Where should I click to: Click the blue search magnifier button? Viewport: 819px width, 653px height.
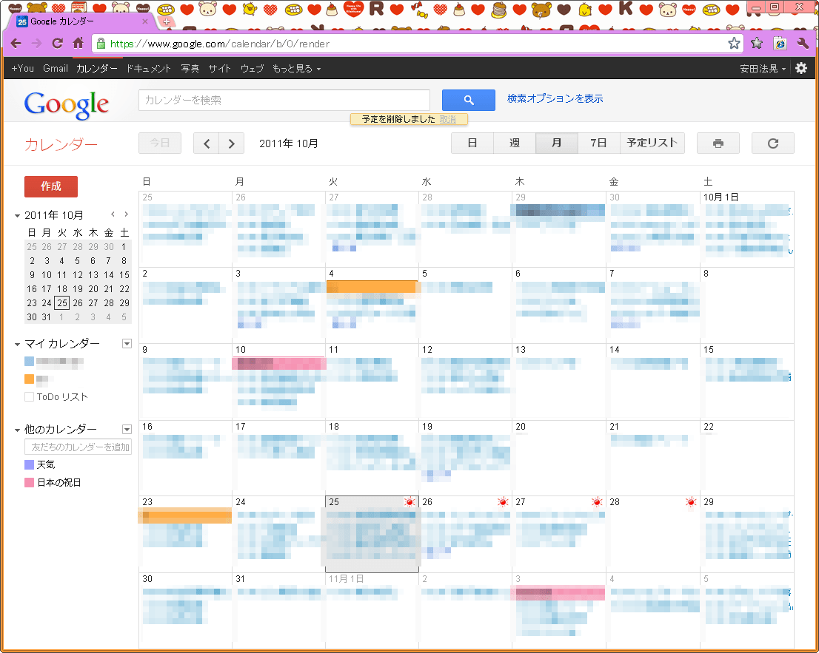tap(468, 100)
